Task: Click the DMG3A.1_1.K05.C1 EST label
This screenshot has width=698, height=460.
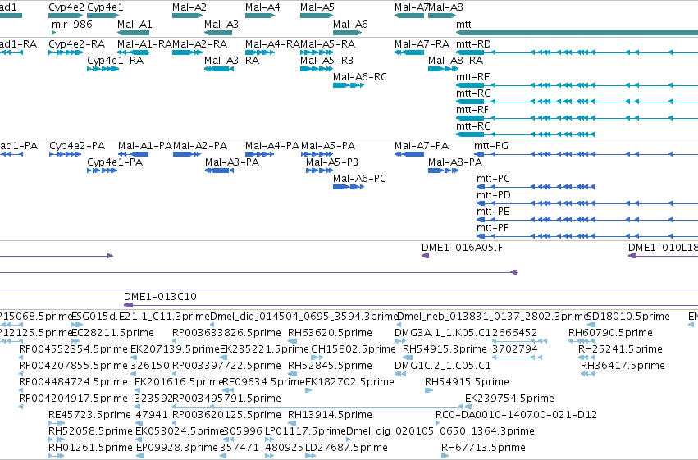Action: [x=444, y=333]
